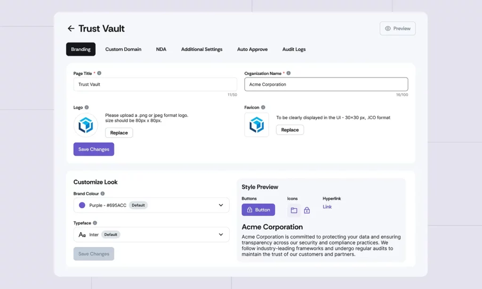Select the lock icon in Style Preview
The image size is (482, 289).
306,210
